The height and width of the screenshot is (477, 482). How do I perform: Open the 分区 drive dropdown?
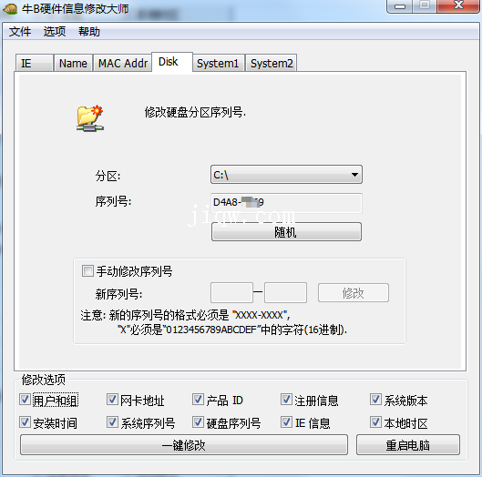point(286,175)
